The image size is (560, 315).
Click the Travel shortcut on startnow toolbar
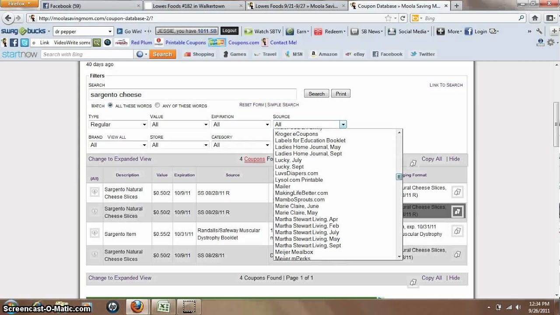265,54
